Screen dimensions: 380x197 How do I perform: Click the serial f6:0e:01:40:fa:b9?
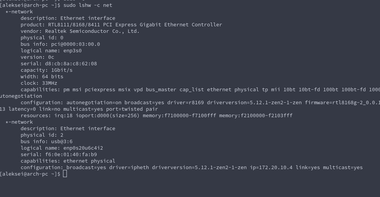click(x=71, y=155)
